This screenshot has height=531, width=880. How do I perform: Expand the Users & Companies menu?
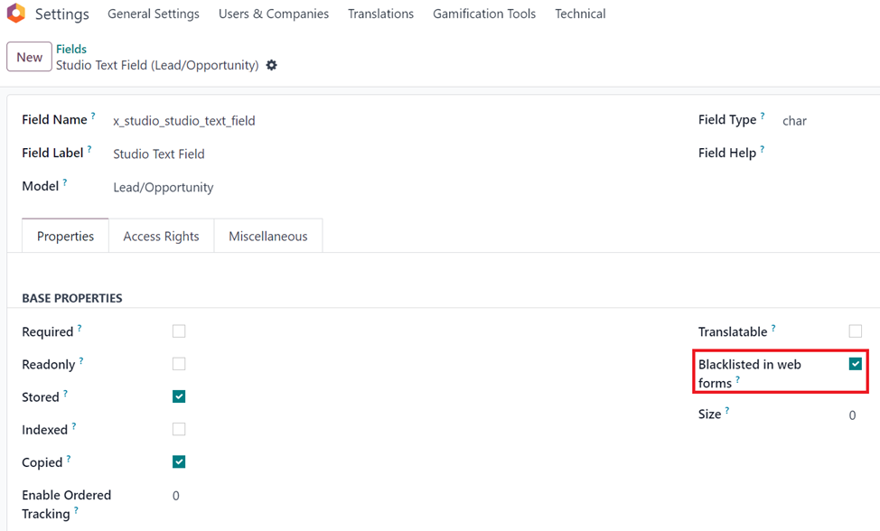(x=274, y=14)
